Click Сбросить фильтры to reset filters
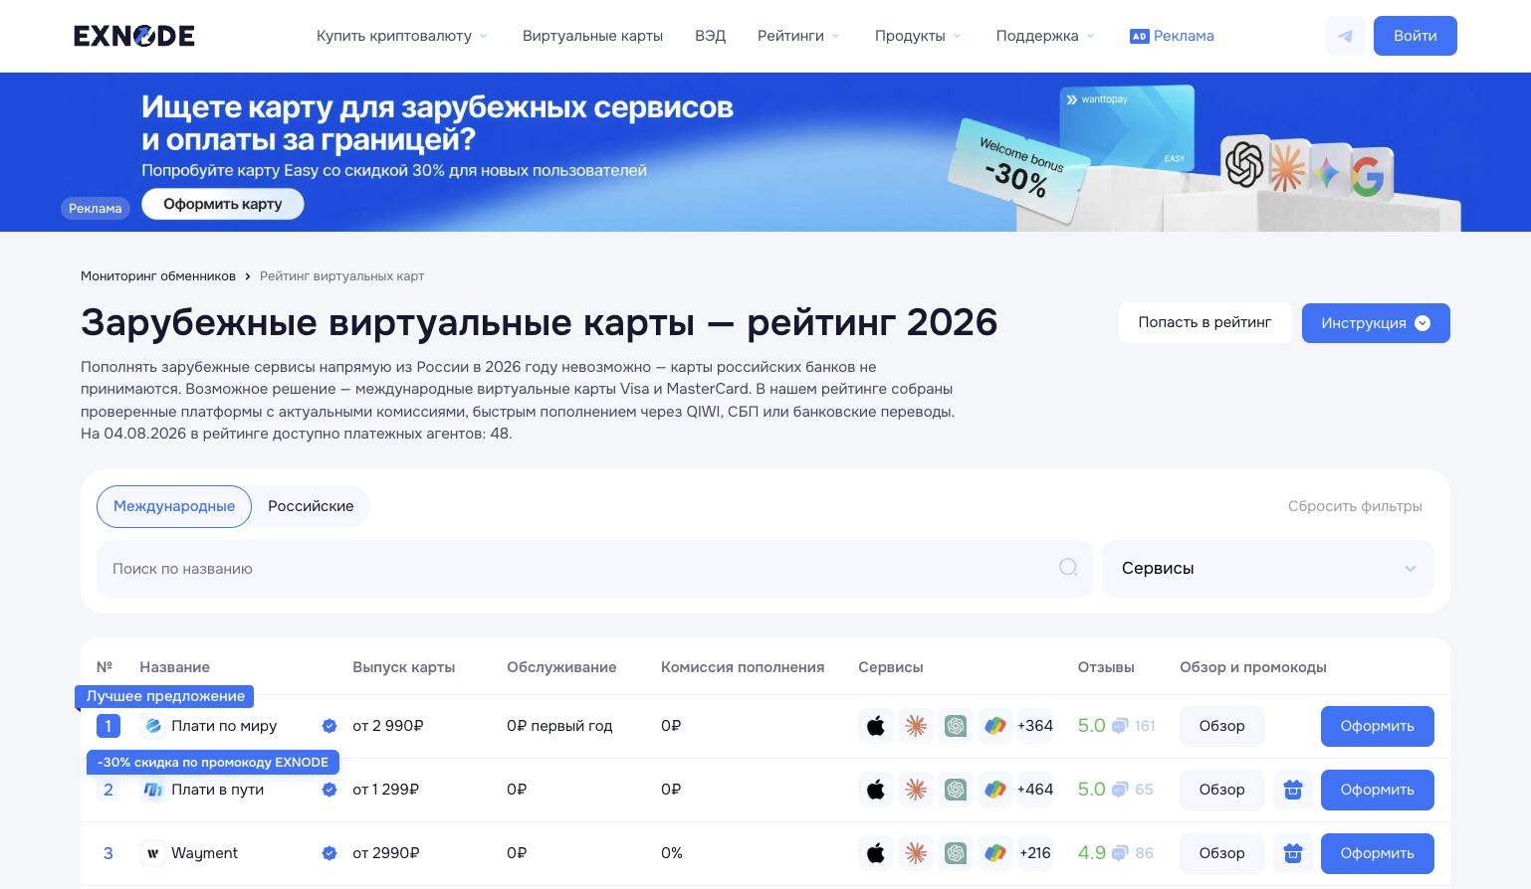 point(1355,506)
